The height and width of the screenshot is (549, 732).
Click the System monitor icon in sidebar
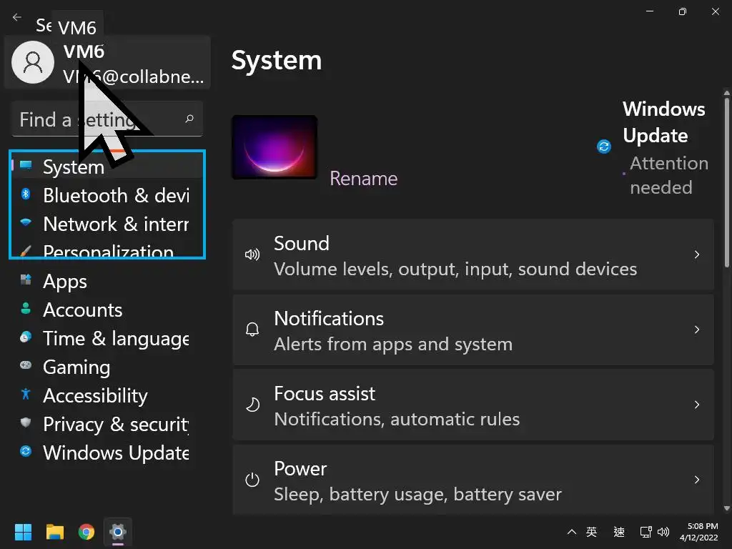26,165
